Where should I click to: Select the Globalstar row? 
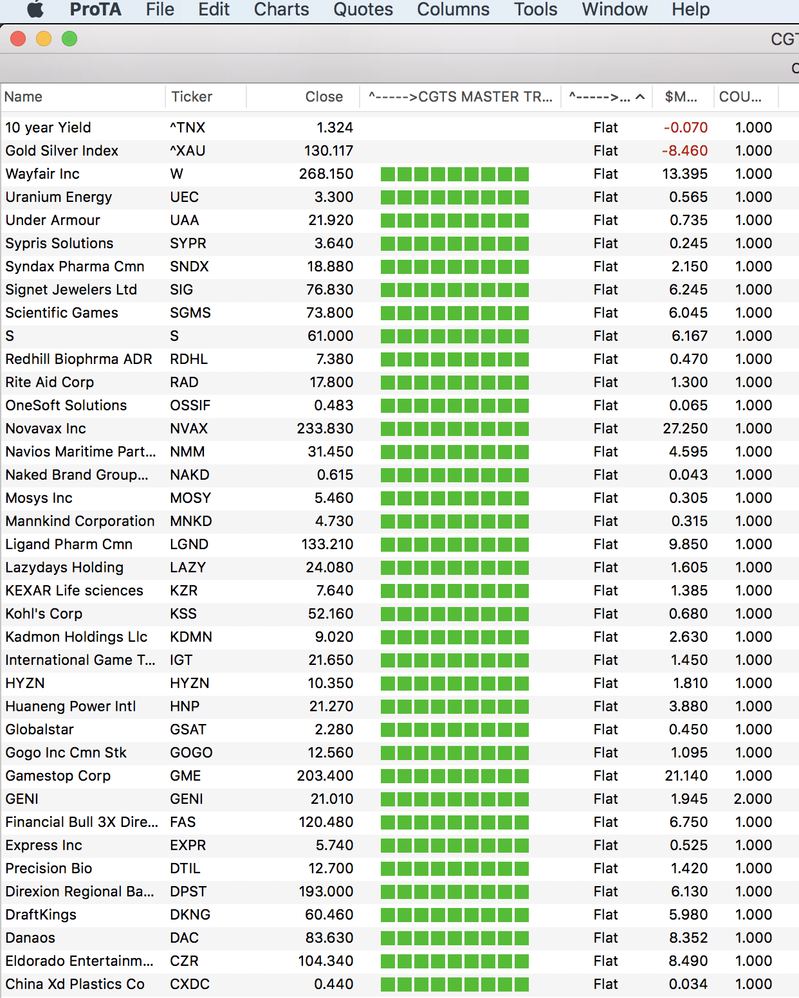pyautogui.click(x=399, y=730)
